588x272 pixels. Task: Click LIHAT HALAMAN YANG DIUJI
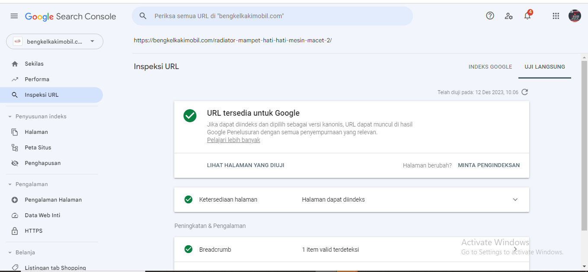point(246,165)
